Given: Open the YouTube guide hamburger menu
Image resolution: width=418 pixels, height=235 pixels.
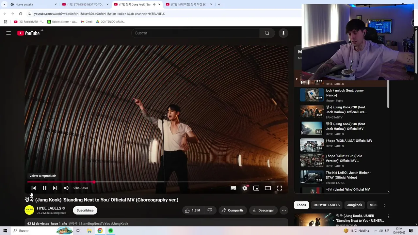Looking at the screenshot, I should coord(8,33).
